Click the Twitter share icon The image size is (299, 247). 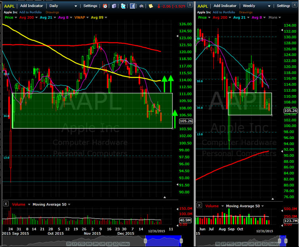point(123,6)
